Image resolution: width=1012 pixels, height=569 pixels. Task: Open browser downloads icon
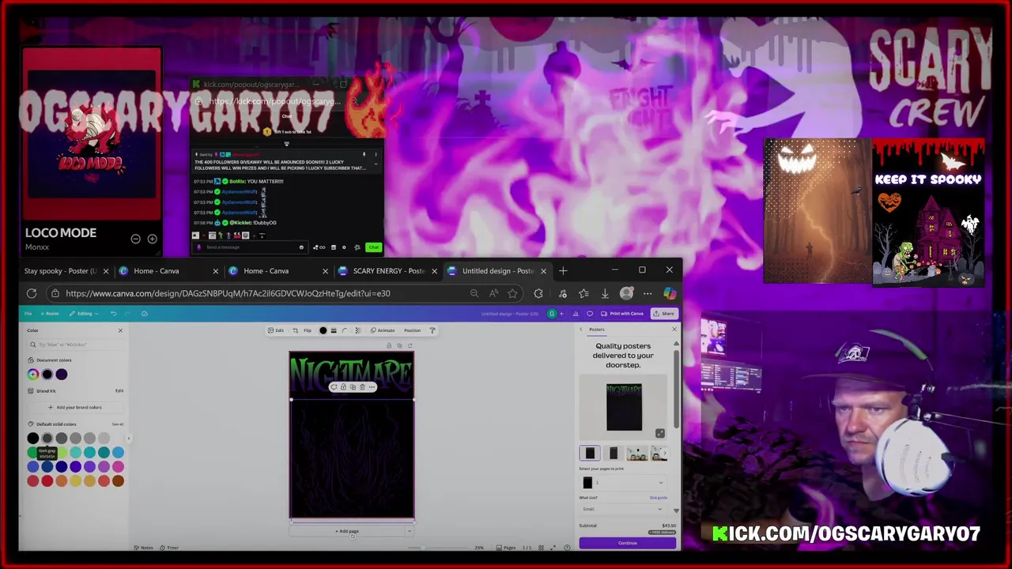[x=605, y=293]
